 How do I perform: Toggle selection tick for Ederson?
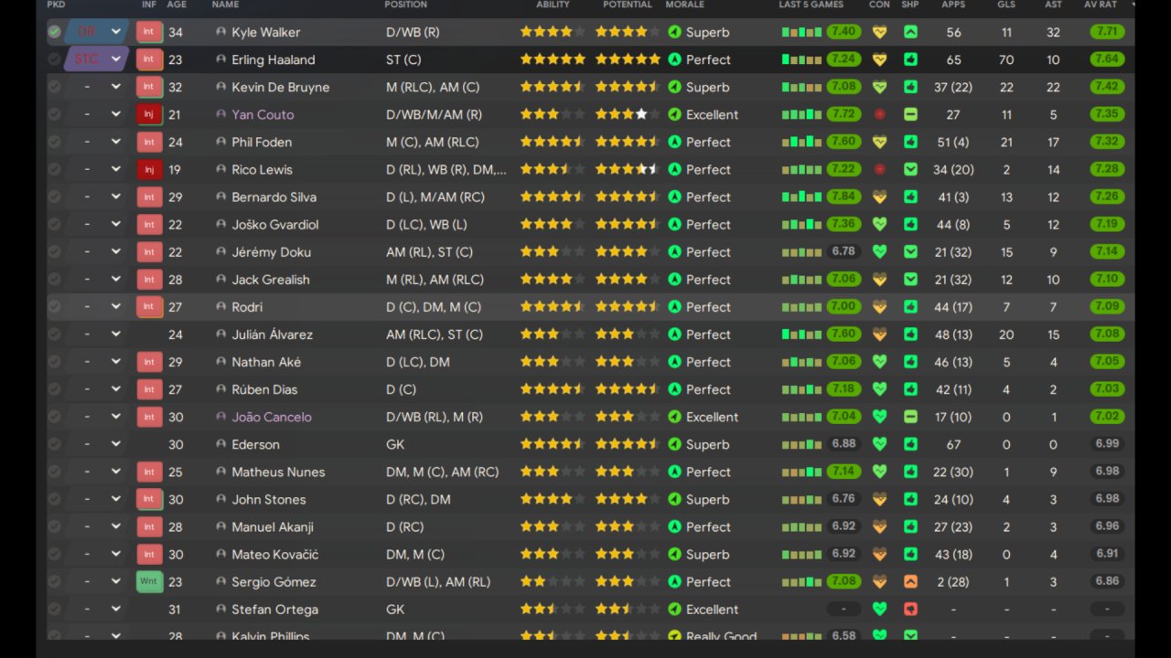pos(55,444)
